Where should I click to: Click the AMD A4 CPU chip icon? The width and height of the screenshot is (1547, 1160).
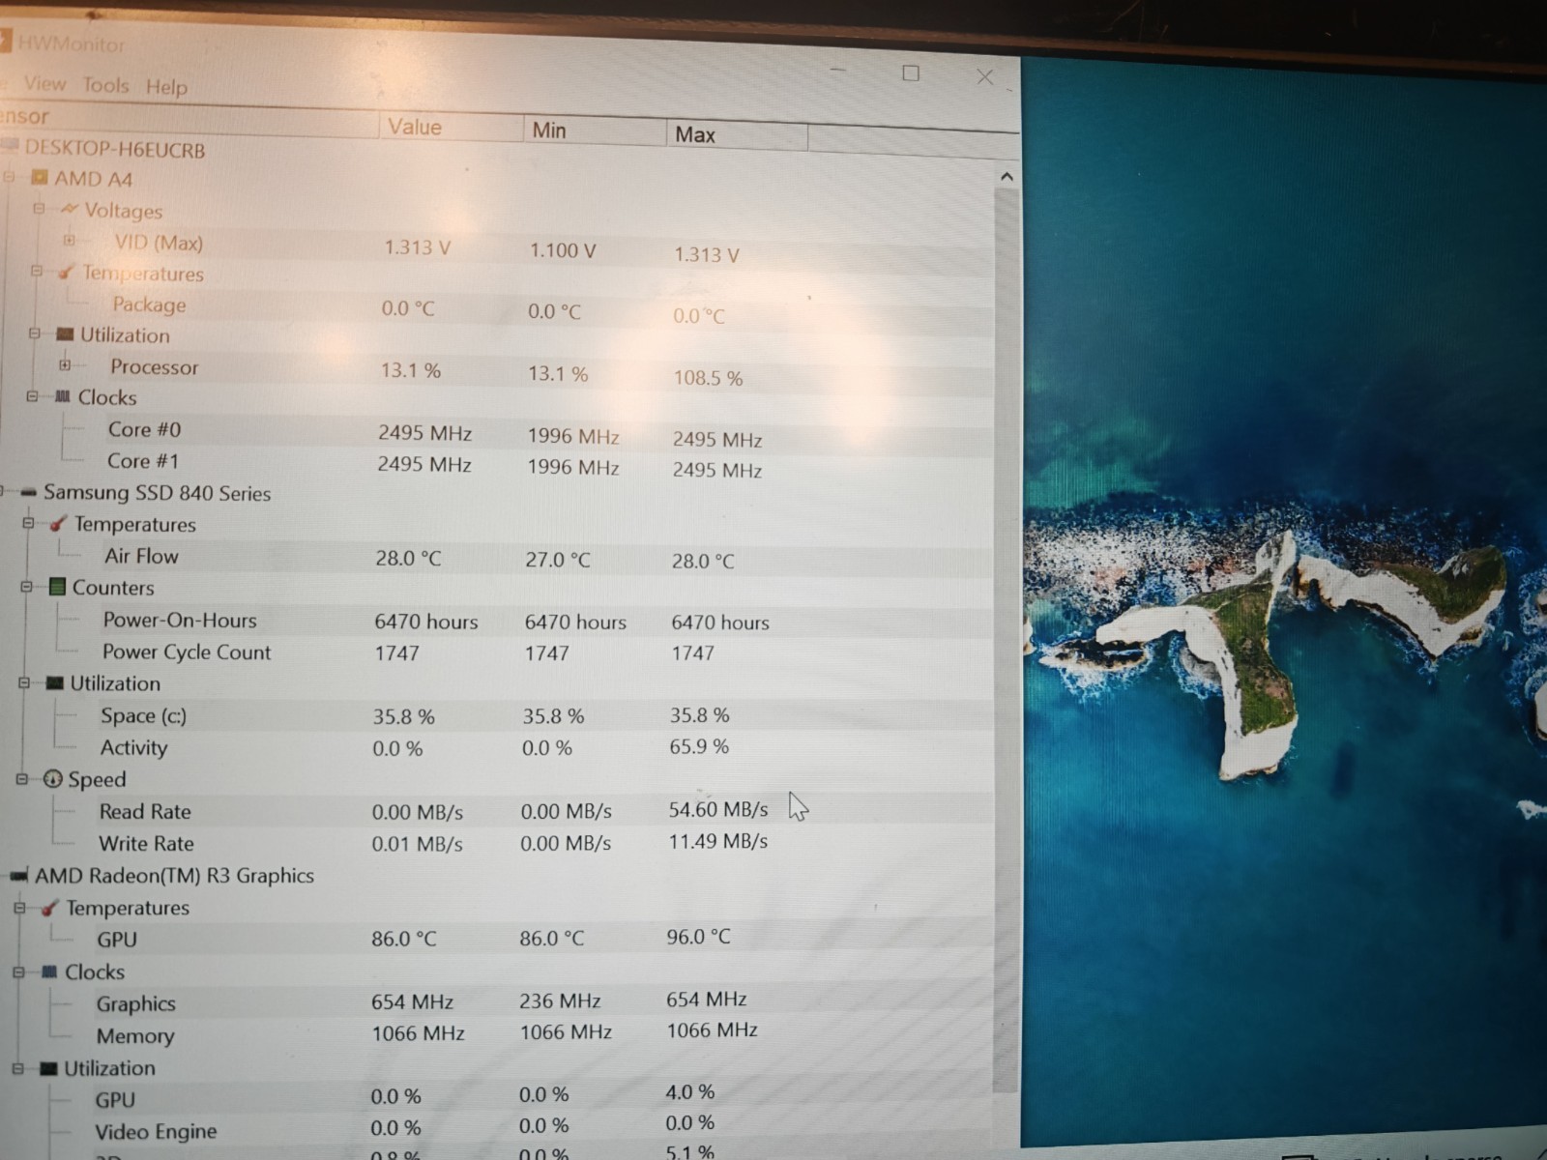coord(40,178)
